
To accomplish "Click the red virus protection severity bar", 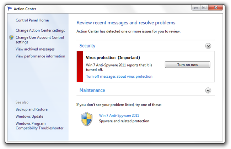I will tap(80, 67).
